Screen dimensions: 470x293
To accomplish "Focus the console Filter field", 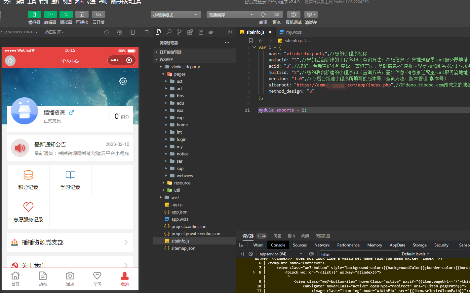I will click(x=359, y=254).
